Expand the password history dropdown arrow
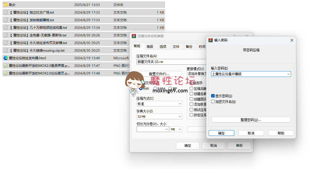 point(288,74)
